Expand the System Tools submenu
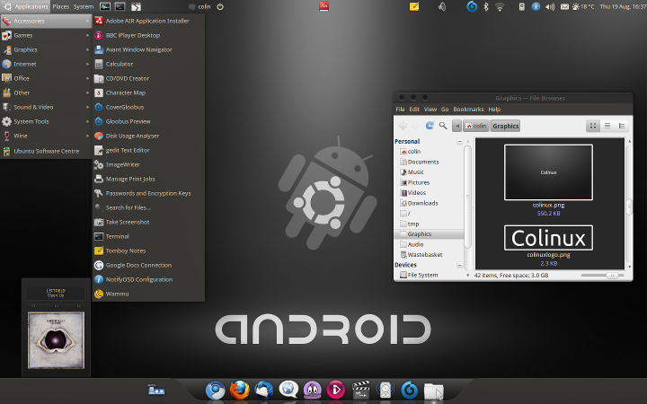This screenshot has height=404, width=647. click(46, 121)
